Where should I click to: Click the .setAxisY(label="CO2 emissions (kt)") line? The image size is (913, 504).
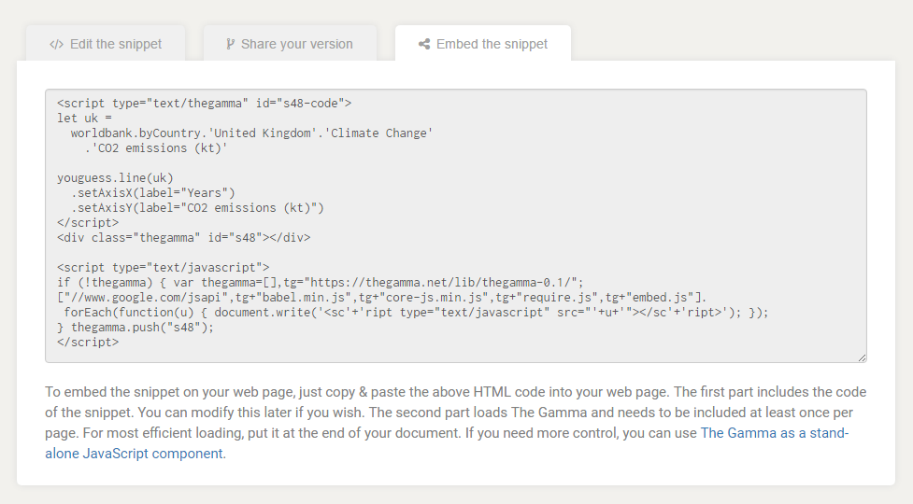tap(197, 207)
